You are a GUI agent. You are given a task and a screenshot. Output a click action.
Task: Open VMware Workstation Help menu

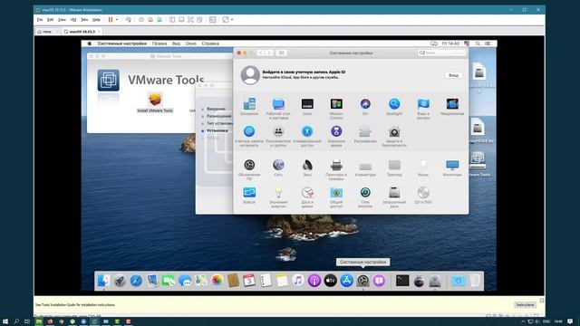[96, 20]
